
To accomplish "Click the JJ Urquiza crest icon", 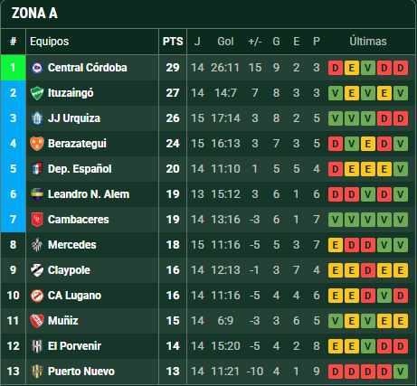I will coord(37,118).
